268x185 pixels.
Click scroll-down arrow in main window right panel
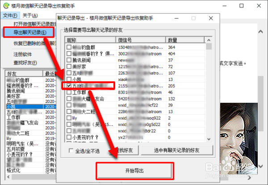(260, 166)
